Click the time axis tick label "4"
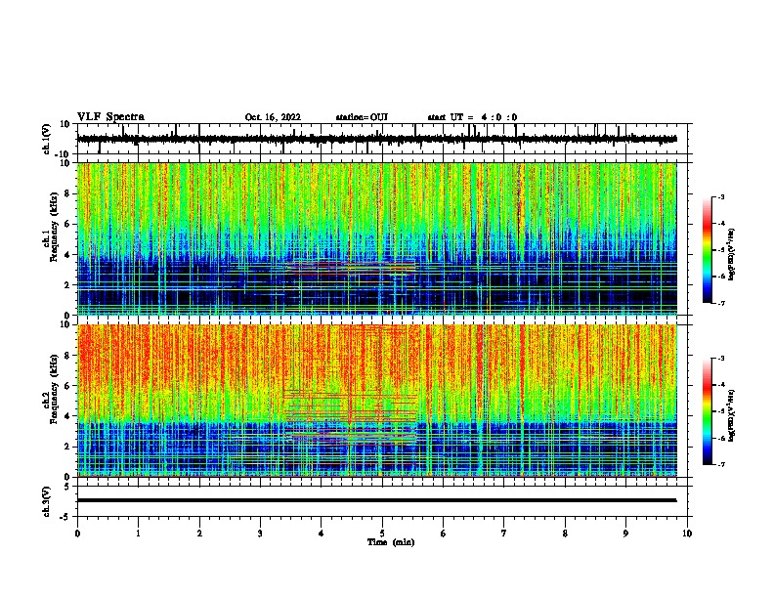Viewport: 774px width, 598px height. tap(322, 534)
